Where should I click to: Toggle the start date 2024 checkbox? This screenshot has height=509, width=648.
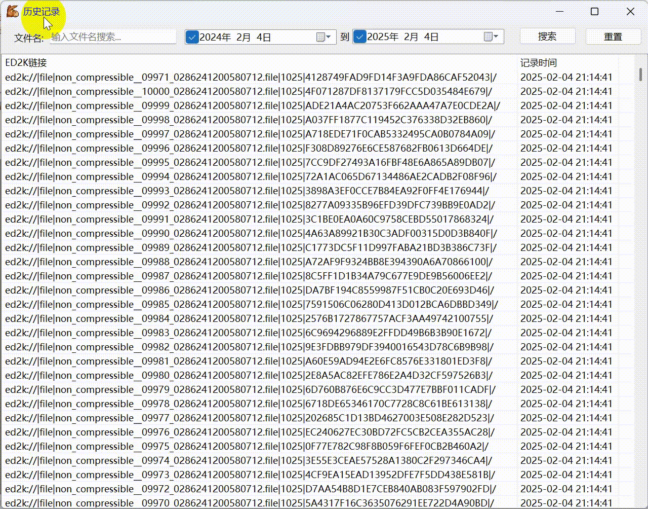192,37
